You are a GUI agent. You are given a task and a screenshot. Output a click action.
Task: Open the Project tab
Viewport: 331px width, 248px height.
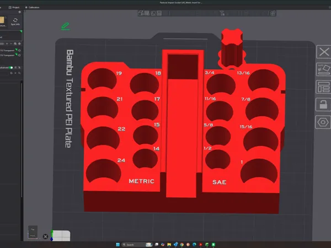point(14,7)
